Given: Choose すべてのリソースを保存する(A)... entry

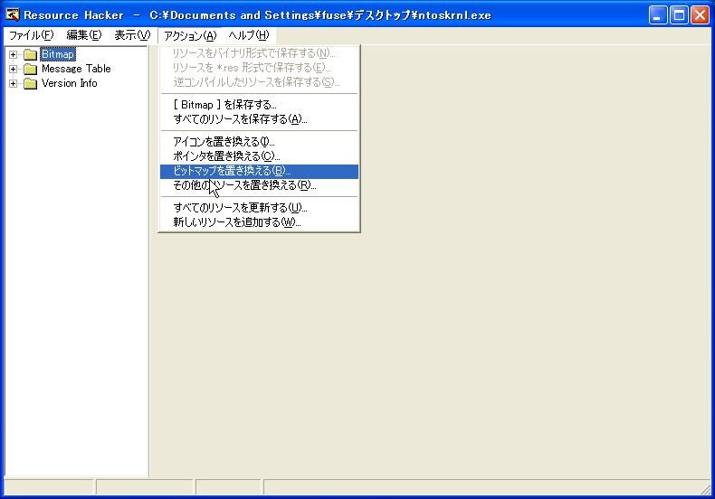Looking at the screenshot, I should 259,119.
